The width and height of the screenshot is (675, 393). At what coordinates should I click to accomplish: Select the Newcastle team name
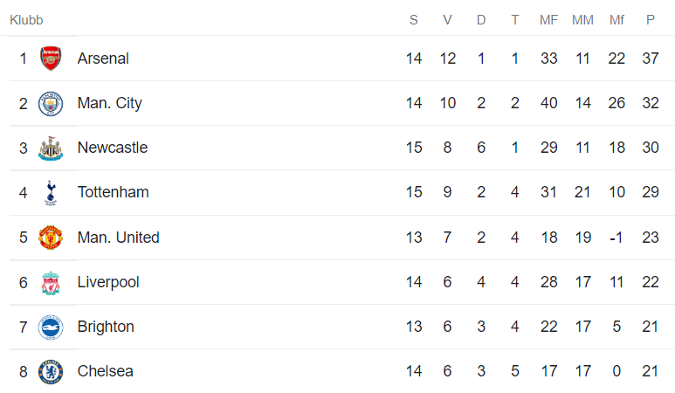click(x=112, y=148)
